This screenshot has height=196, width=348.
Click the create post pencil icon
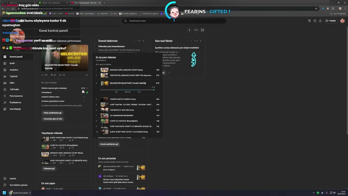[x=203, y=30]
